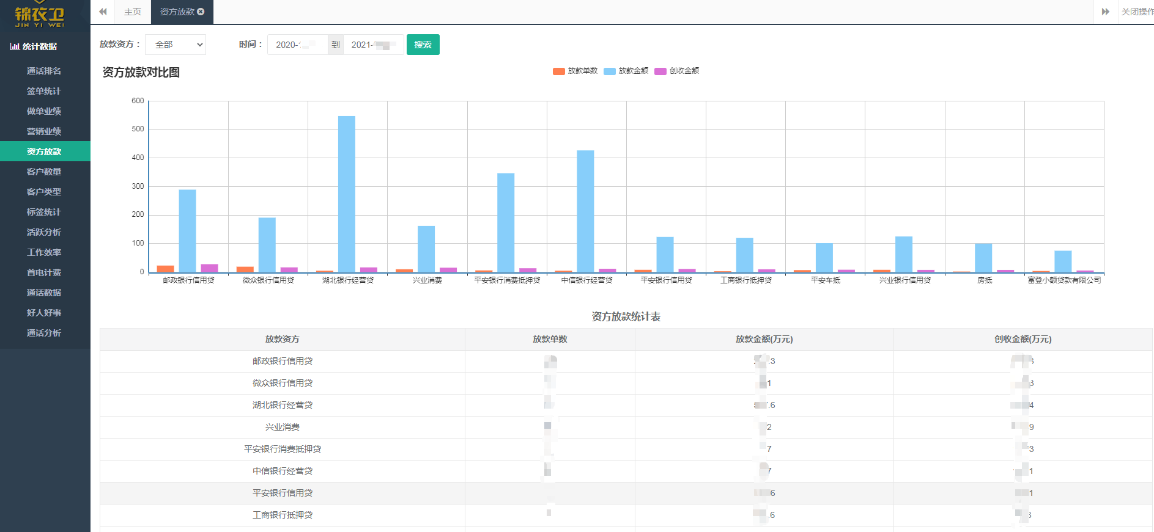Click the bar chart icon beside 统计数据

[x=15, y=46]
